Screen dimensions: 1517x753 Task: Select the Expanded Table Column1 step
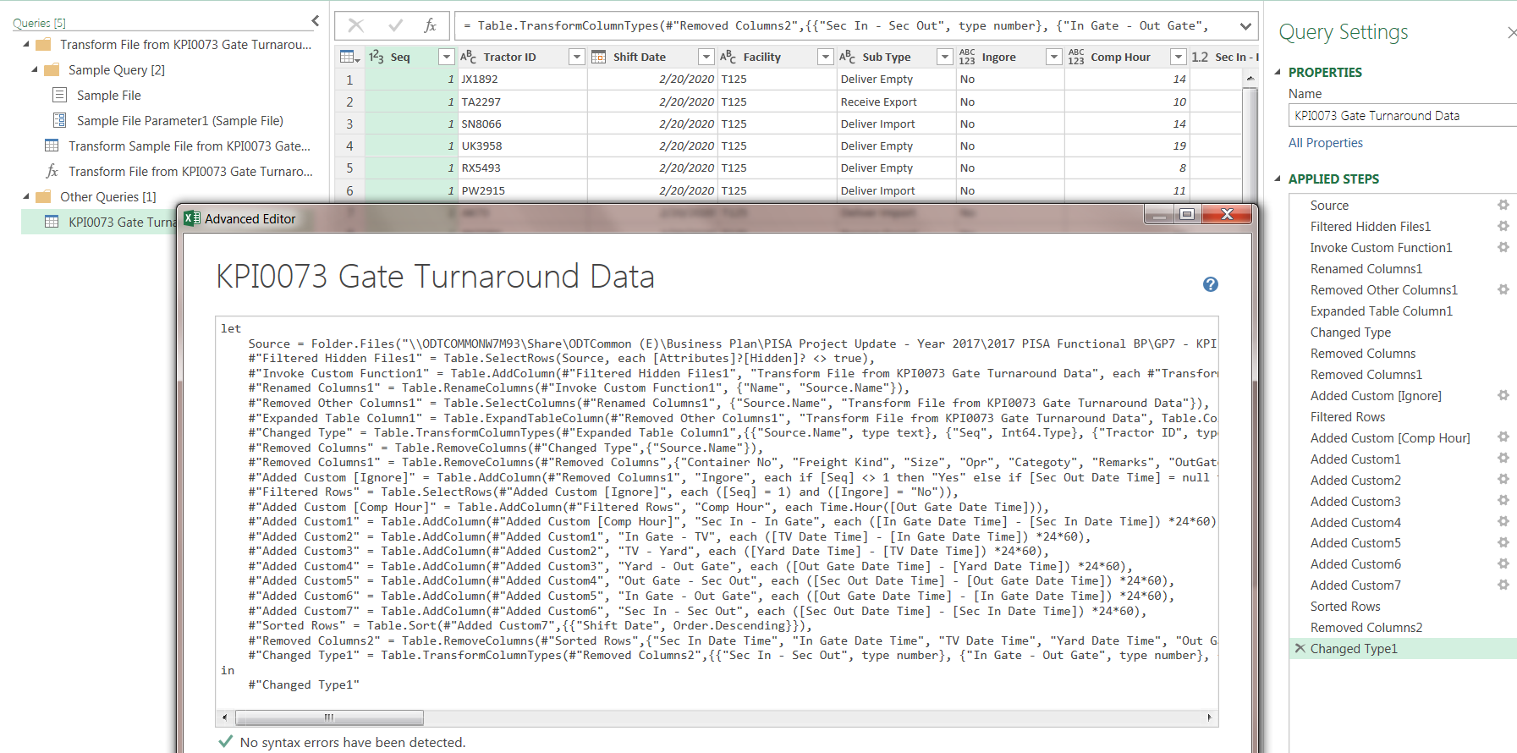coord(1381,311)
